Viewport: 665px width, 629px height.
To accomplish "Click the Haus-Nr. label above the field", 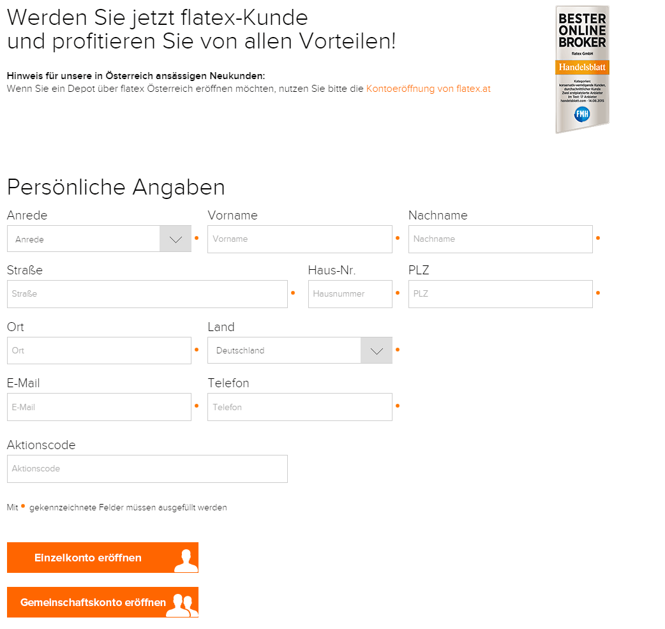I will click(x=332, y=270).
